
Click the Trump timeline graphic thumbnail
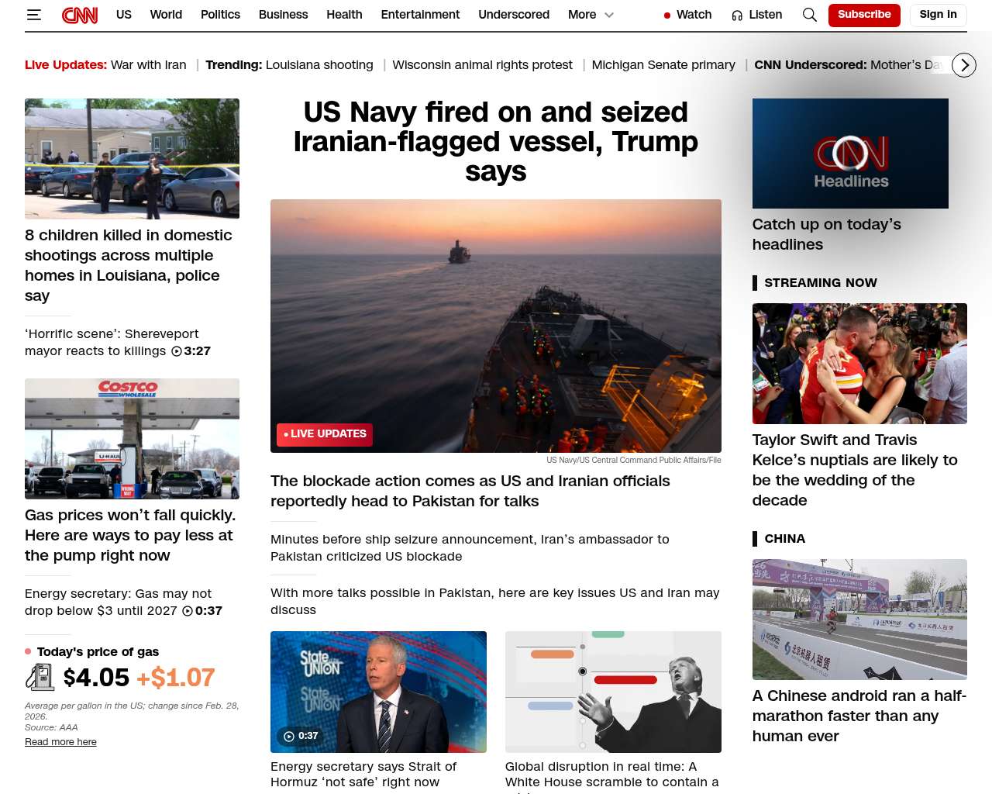click(x=613, y=692)
